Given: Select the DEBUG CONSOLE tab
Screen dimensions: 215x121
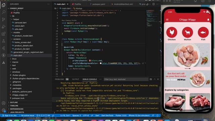Looking at the screenshot, I should click(x=90, y=79).
